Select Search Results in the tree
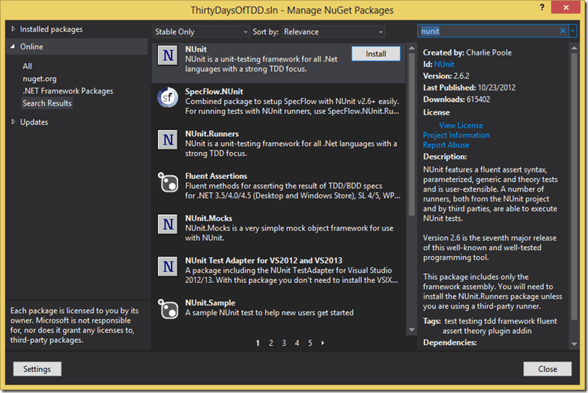The image size is (588, 393). pos(47,103)
